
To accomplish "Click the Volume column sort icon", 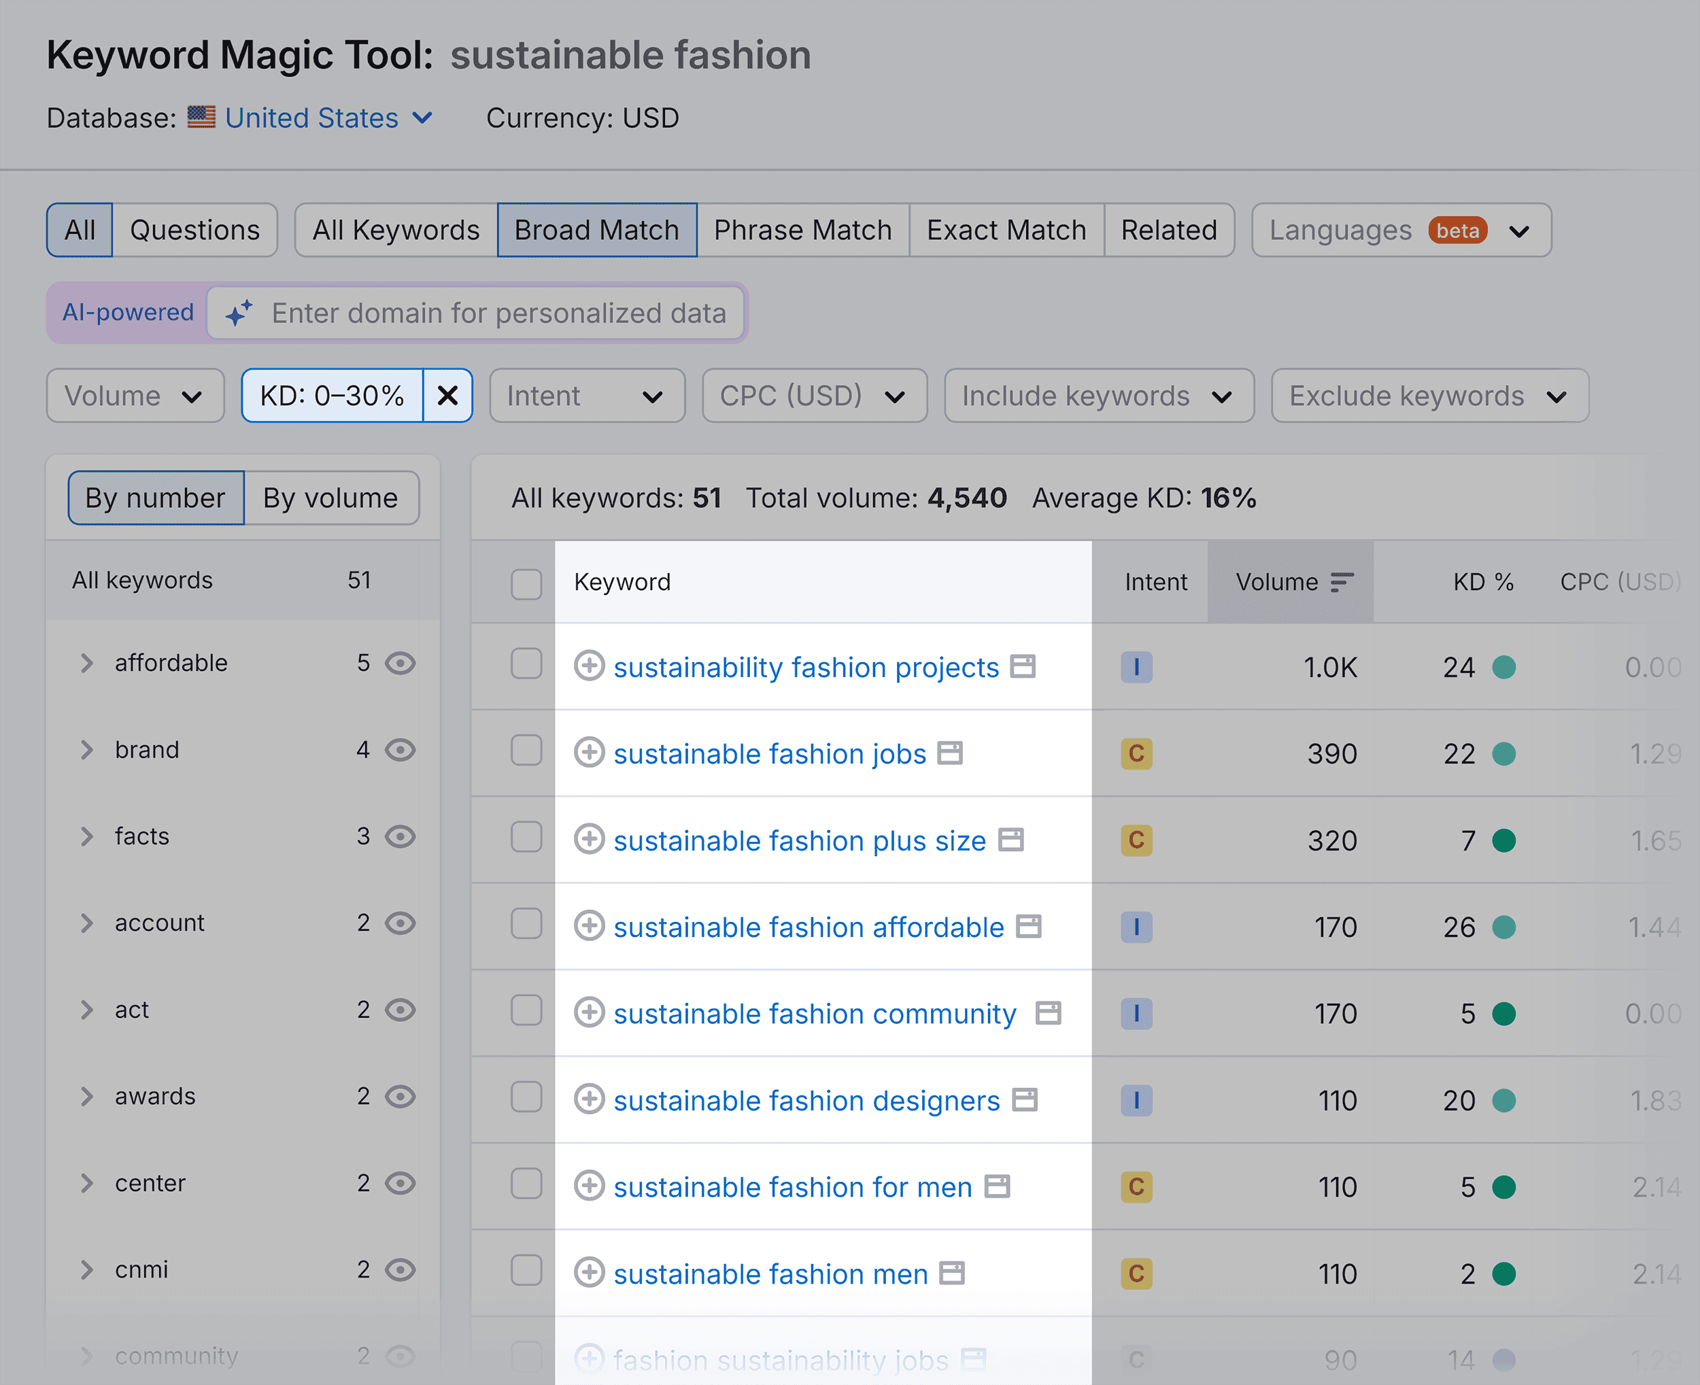I will 1342,583.
